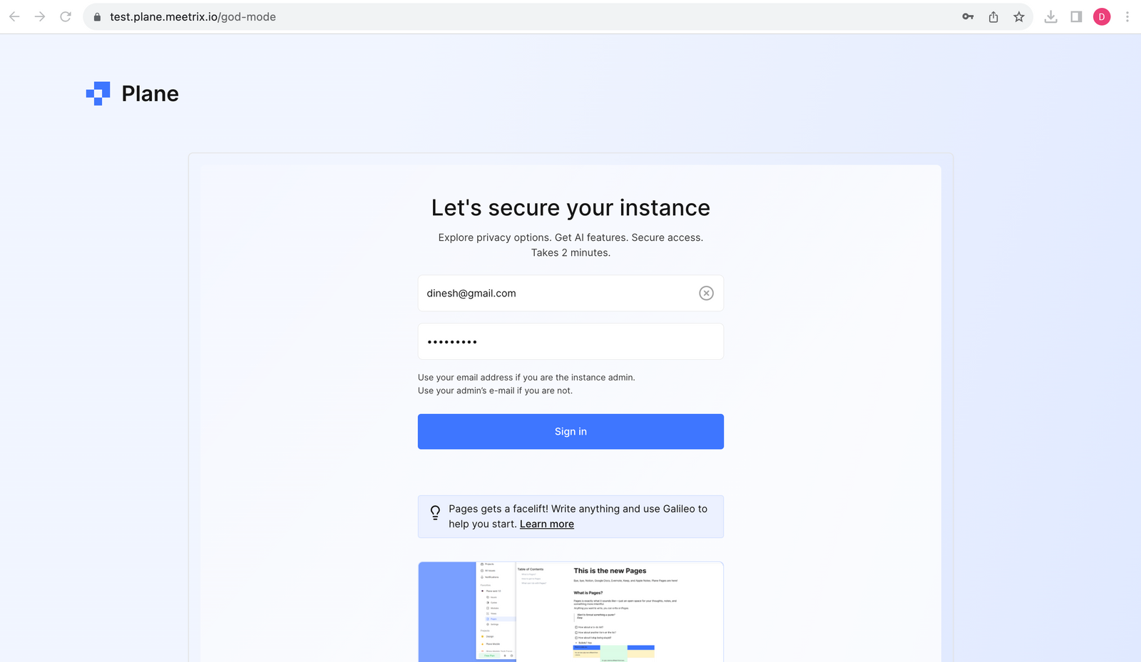
Task: Open the new Pages preview image
Action: pyautogui.click(x=570, y=611)
